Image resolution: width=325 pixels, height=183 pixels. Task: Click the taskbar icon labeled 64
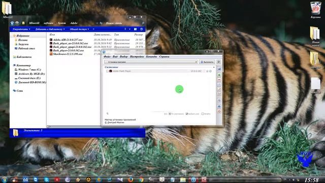[x=25, y=179]
